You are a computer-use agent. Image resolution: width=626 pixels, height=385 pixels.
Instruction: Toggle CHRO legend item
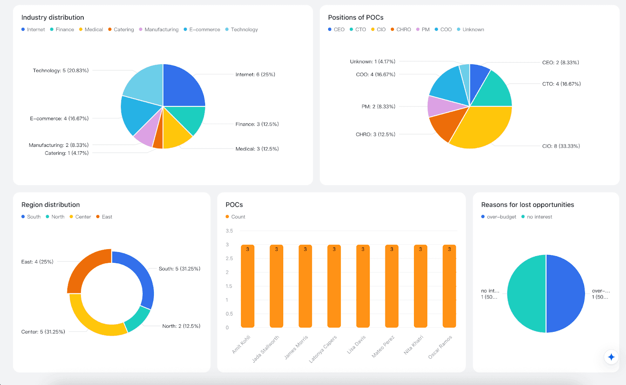point(401,29)
